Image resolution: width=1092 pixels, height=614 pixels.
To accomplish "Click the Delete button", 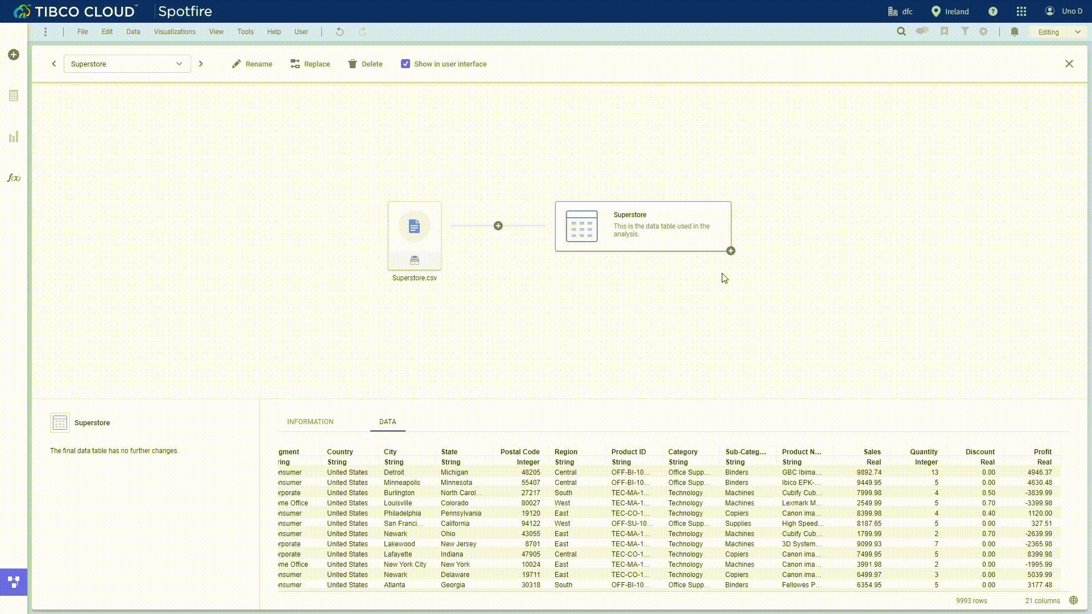I will tap(365, 64).
